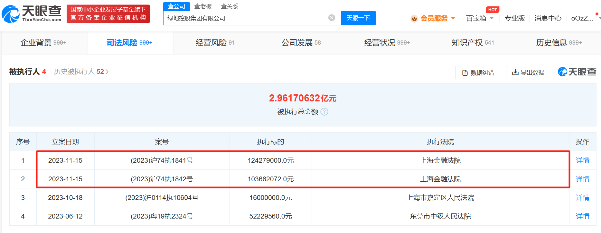Open the 企业背景 tab

click(43, 43)
